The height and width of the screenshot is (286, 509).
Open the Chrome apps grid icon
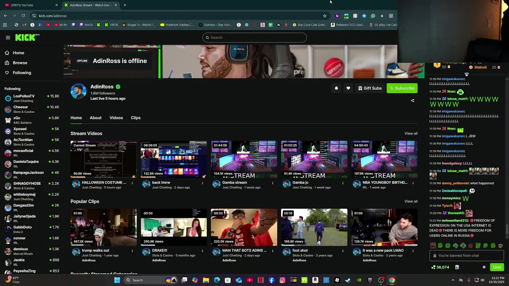click(x=5, y=25)
